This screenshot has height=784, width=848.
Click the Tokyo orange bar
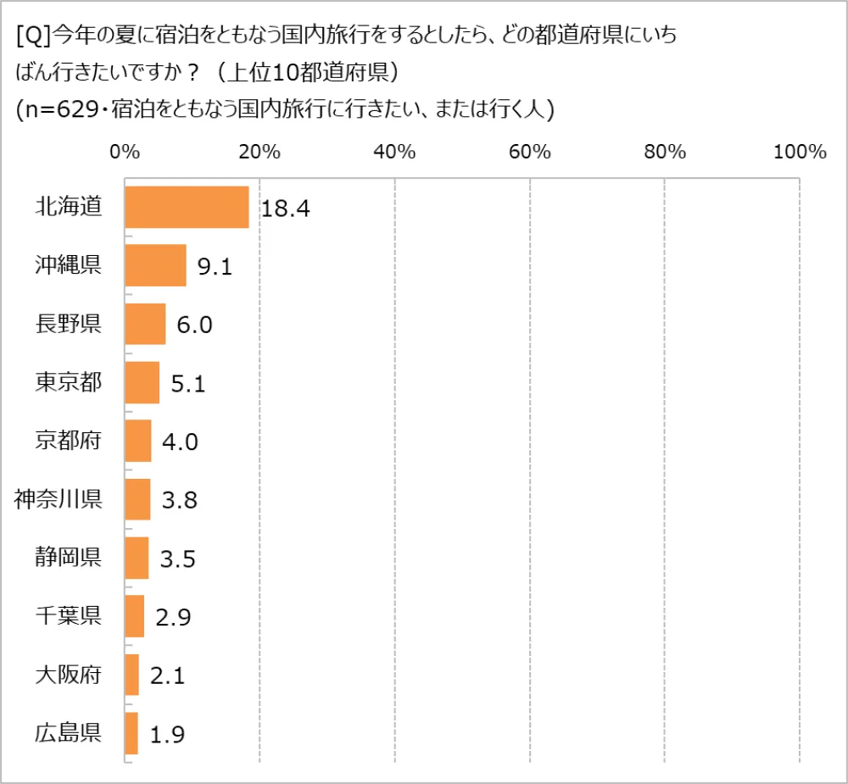click(x=142, y=383)
